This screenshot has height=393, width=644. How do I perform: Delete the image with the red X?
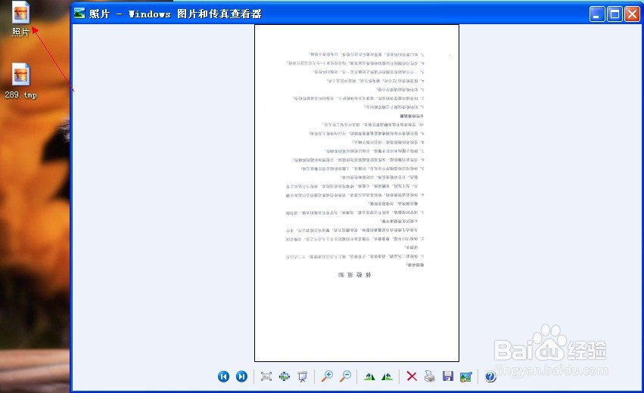(x=412, y=376)
